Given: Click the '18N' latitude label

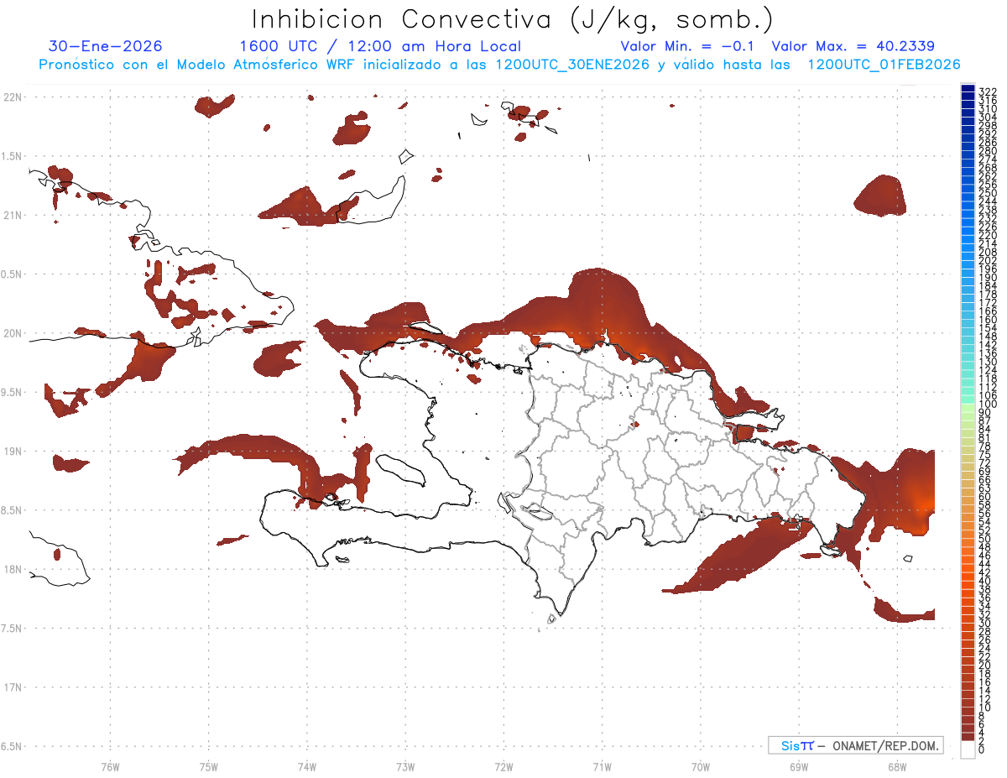Looking at the screenshot, I should pyautogui.click(x=12, y=570).
